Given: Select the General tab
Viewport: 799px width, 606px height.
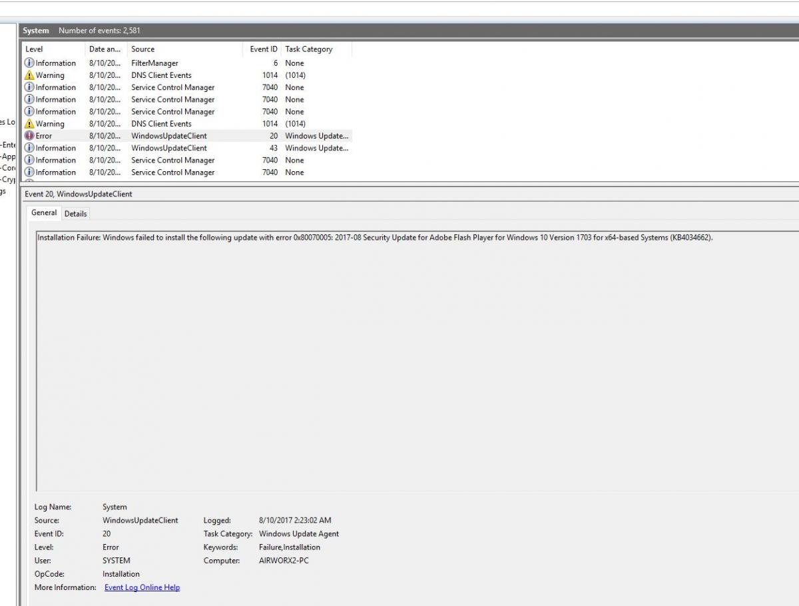Looking at the screenshot, I should [x=44, y=213].
